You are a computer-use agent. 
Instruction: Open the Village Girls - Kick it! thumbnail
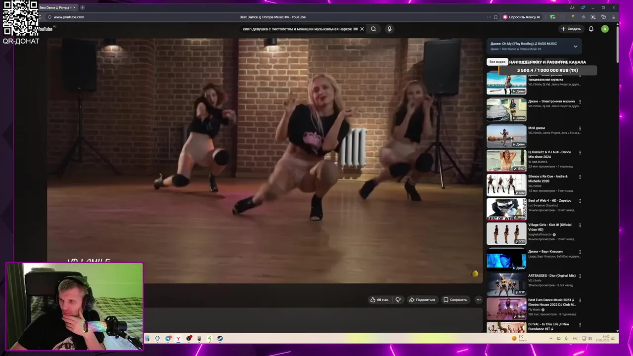tap(506, 233)
